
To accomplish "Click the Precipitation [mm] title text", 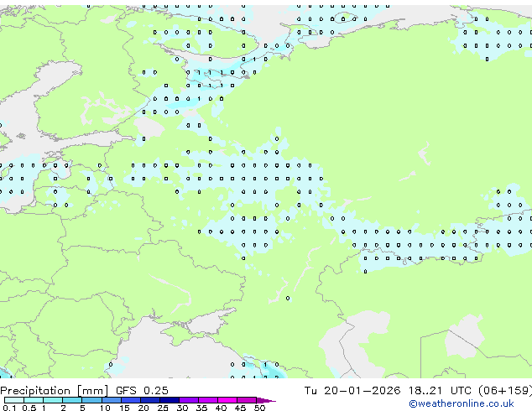I will 55,391.
